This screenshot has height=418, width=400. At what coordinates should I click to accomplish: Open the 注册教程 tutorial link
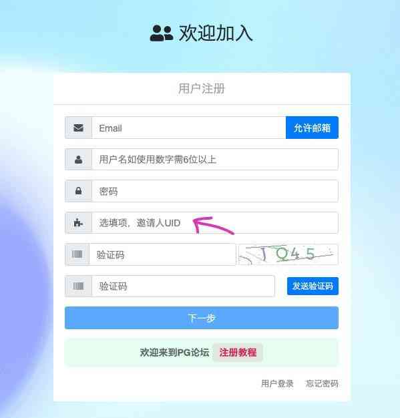pyautogui.click(x=238, y=353)
